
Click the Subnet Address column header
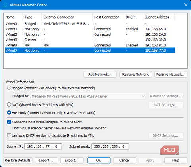tap(159, 17)
